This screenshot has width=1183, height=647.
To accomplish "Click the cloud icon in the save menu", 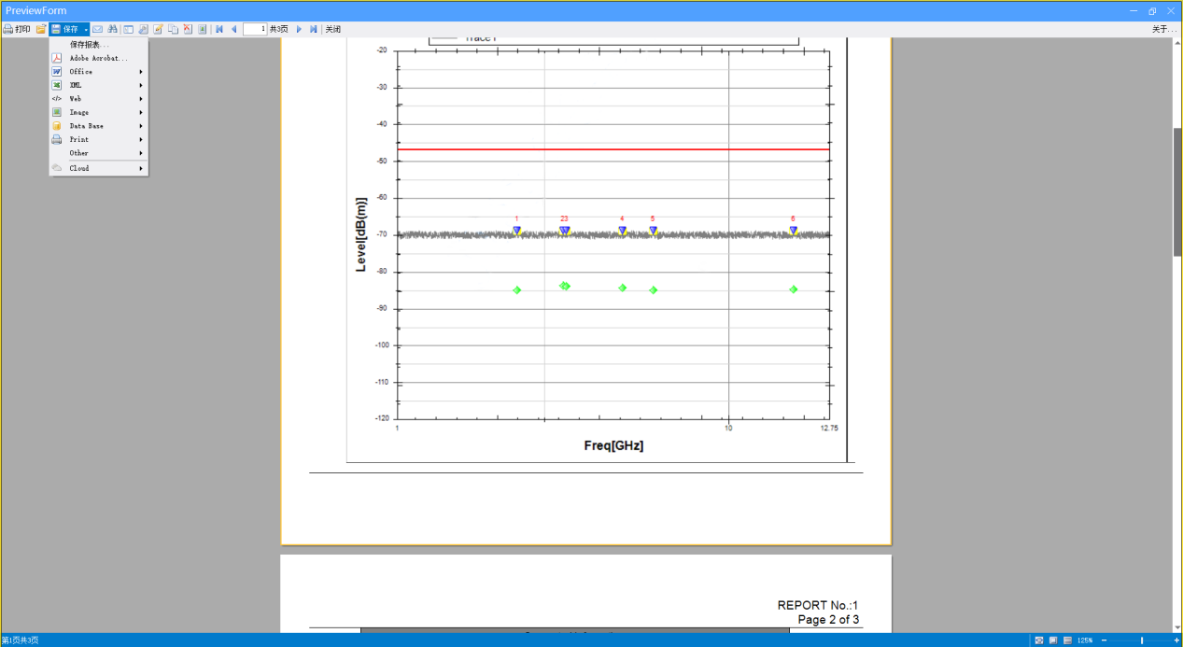I will pyautogui.click(x=57, y=168).
